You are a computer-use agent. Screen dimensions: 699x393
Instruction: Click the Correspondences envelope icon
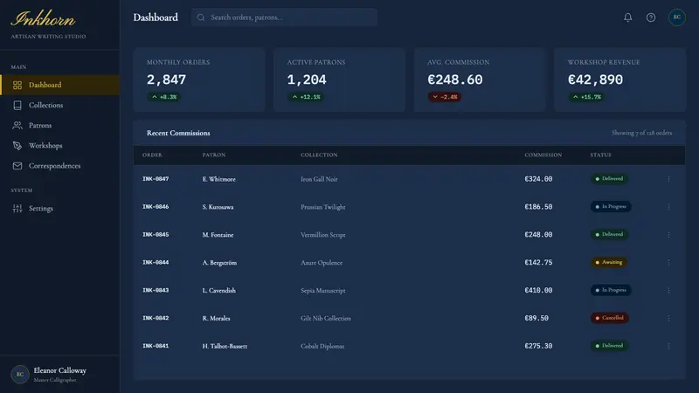click(17, 166)
